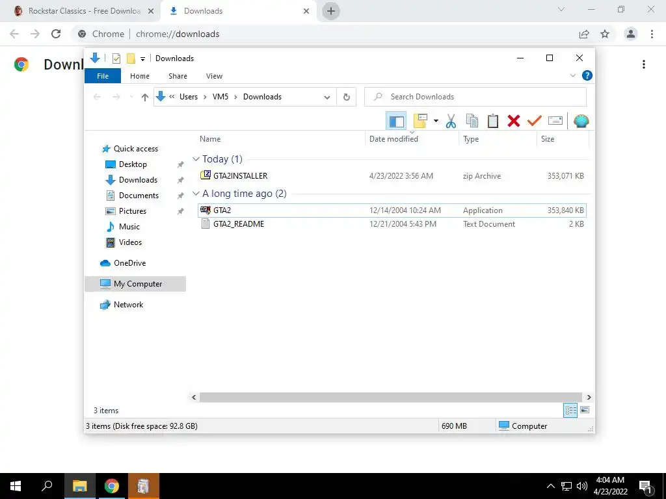This screenshot has width=666, height=499.
Task: Switch to Details view using status bar icon
Action: click(x=570, y=411)
